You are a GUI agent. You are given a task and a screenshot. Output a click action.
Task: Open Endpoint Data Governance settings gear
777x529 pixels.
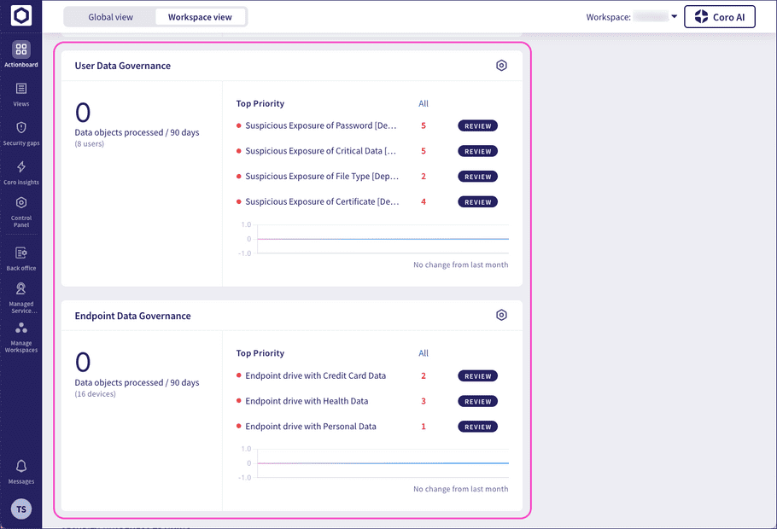click(501, 314)
